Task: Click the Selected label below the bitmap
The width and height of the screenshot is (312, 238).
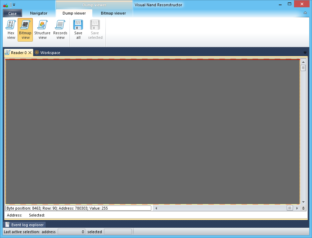Action: (x=37, y=215)
